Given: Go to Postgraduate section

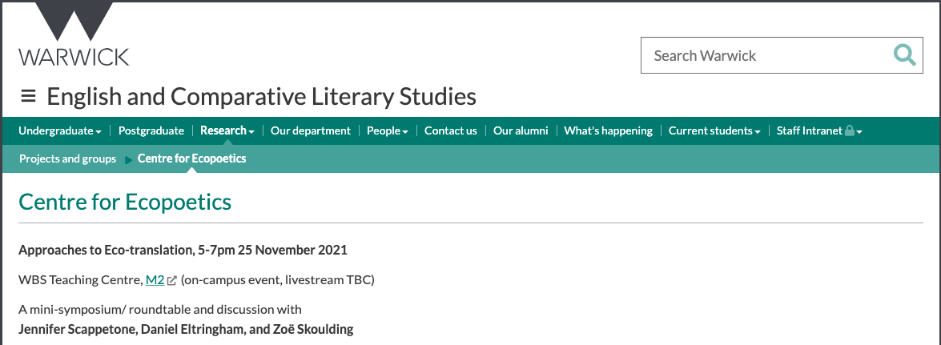Looking at the screenshot, I should tap(151, 130).
